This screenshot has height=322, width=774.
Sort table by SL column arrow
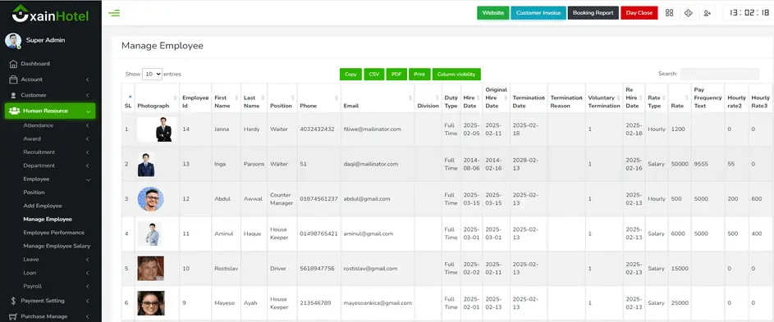(x=130, y=97)
